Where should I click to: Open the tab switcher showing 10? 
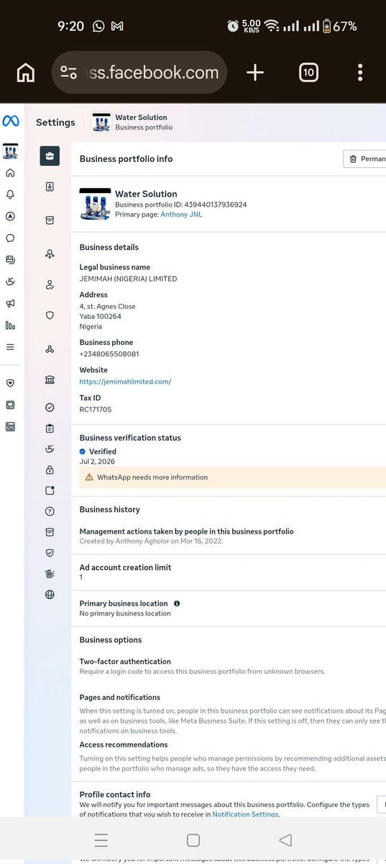(x=308, y=72)
